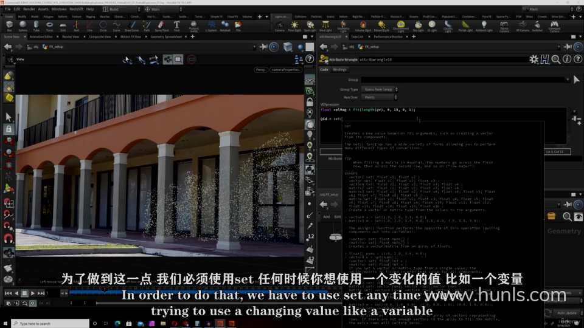This screenshot has width=584, height=328.
Task: Click the parameter search magnifier icon
Action: (x=555, y=60)
